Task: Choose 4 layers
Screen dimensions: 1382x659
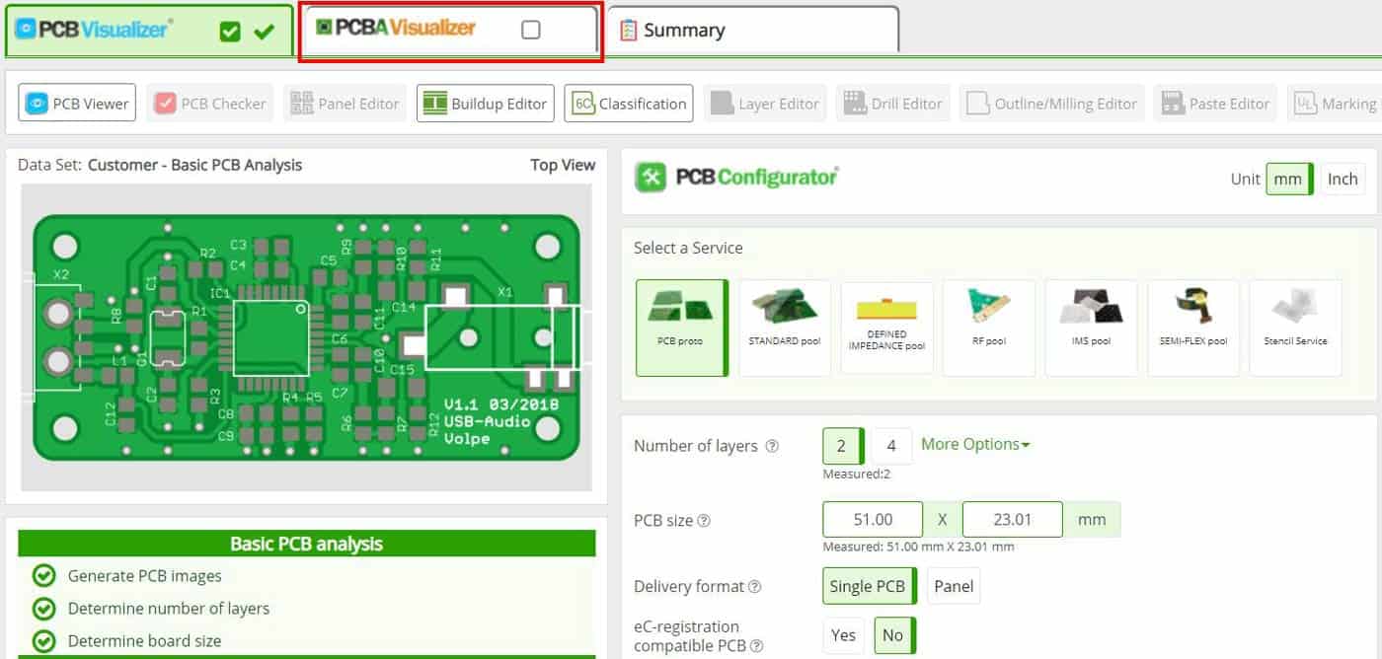Action: point(891,446)
